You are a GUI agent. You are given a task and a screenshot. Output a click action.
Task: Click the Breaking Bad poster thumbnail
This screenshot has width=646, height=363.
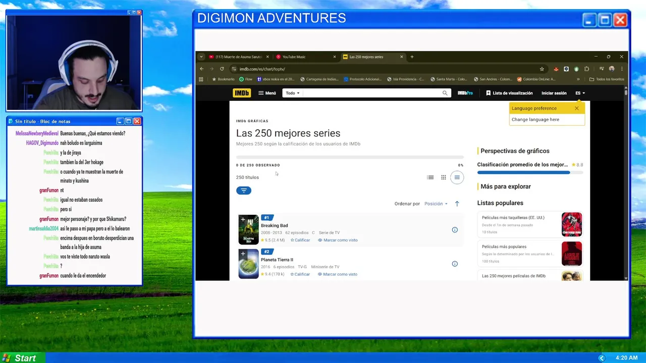(x=248, y=229)
